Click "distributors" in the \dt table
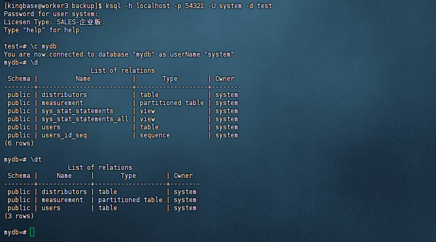 pyautogui.click(x=64, y=192)
